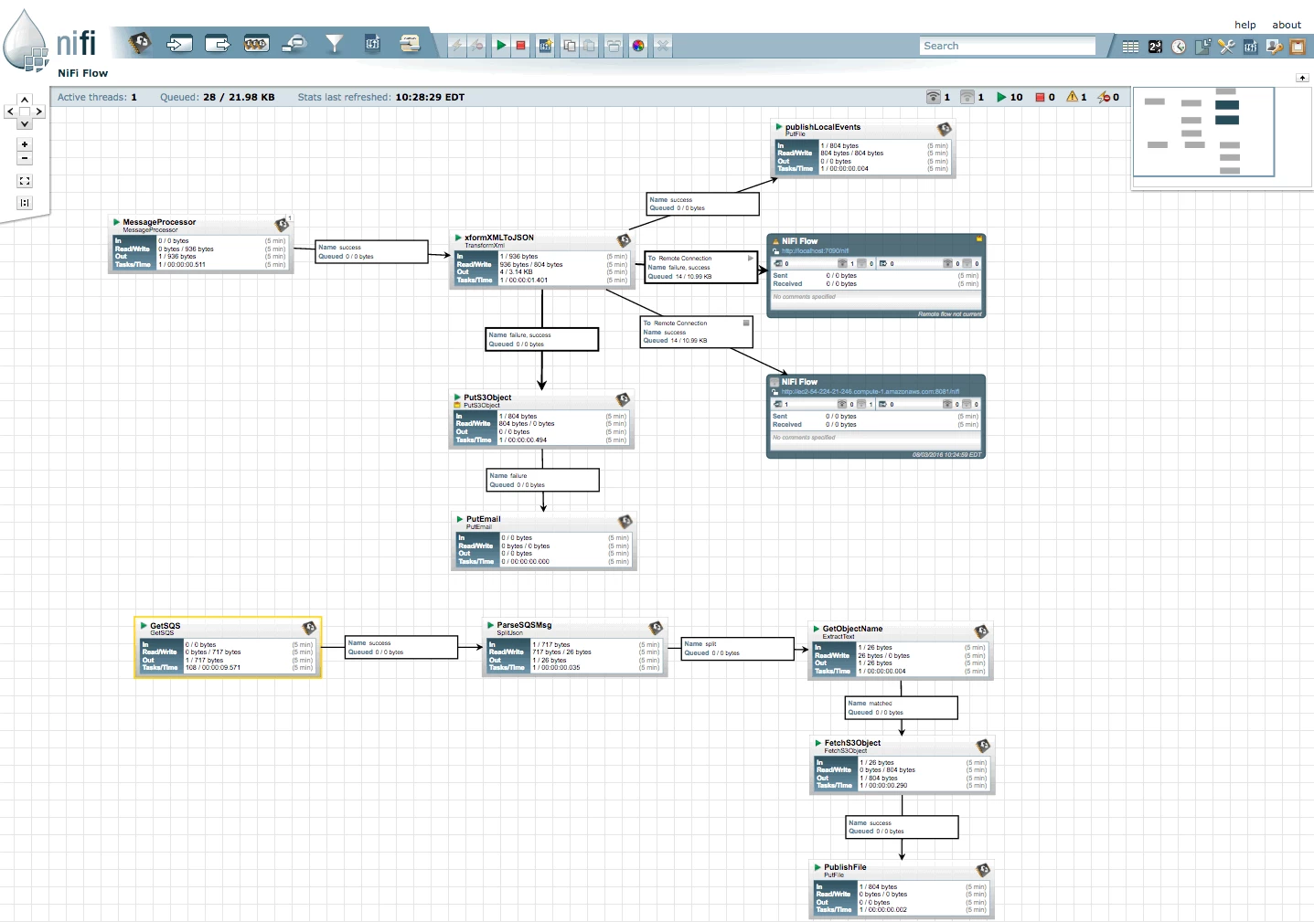Start the selected components with green play
The width and height of the screenshot is (1314, 922).
(x=500, y=46)
